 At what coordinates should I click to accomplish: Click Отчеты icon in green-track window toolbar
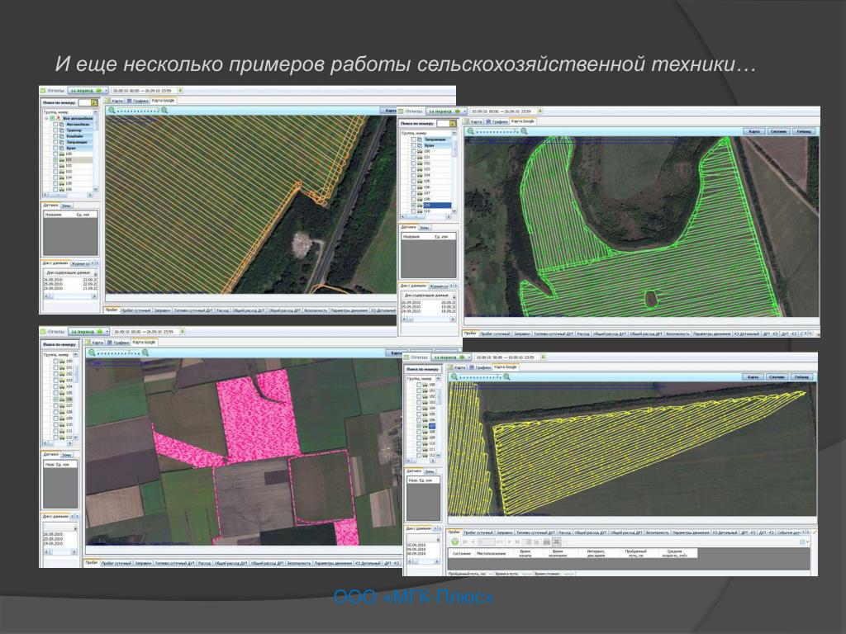(401, 111)
